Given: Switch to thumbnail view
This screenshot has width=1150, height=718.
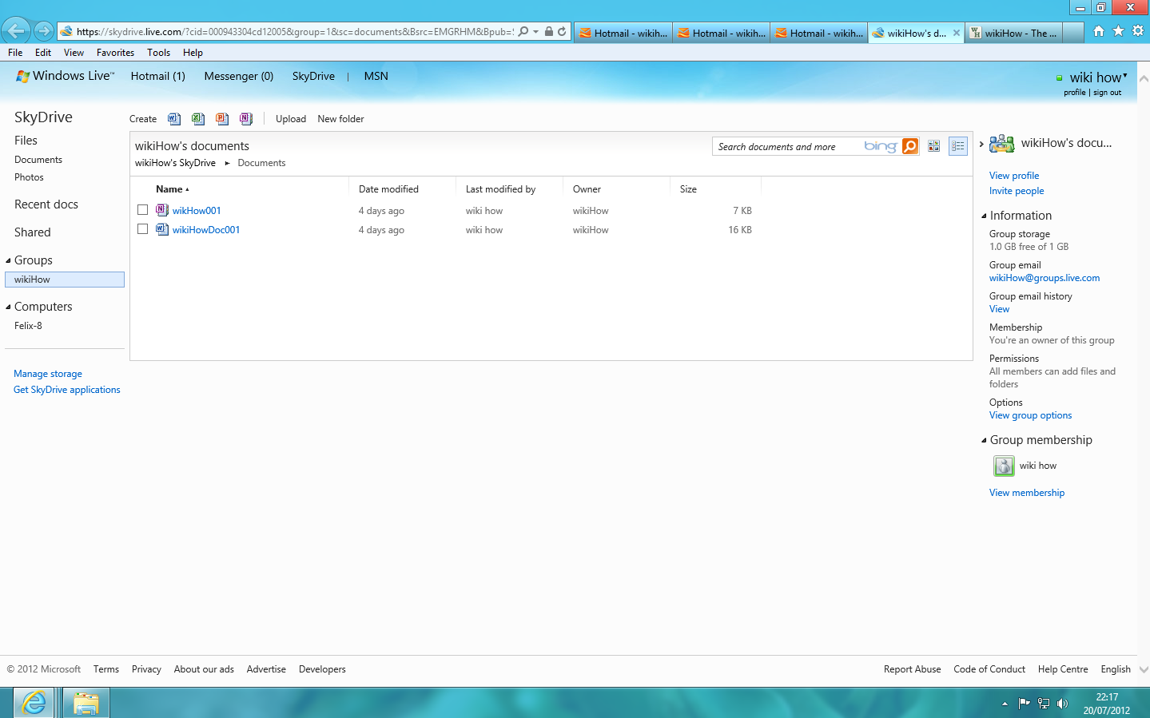Looking at the screenshot, I should pos(933,146).
